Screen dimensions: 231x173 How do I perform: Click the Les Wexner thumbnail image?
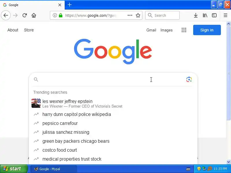(36, 103)
